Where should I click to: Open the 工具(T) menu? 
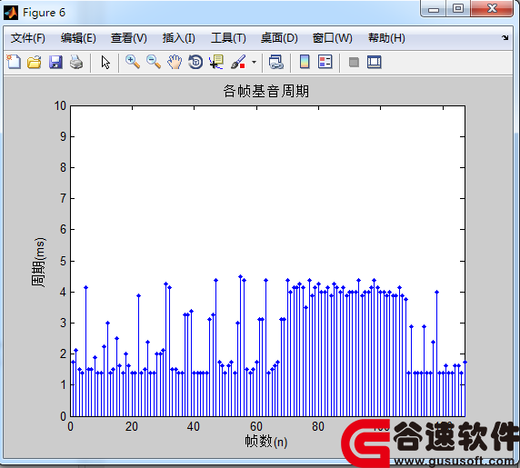click(x=228, y=38)
